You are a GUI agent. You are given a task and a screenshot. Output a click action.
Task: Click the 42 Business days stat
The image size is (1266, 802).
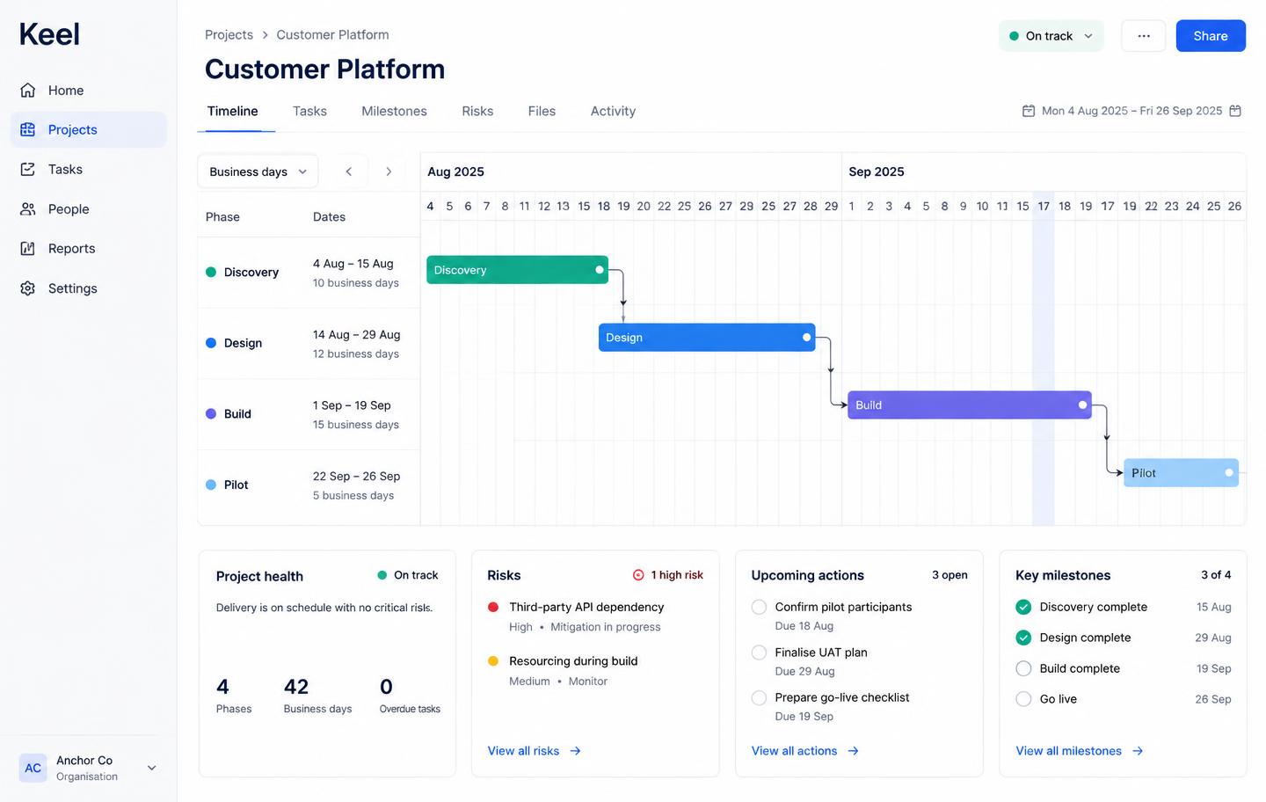(x=317, y=695)
